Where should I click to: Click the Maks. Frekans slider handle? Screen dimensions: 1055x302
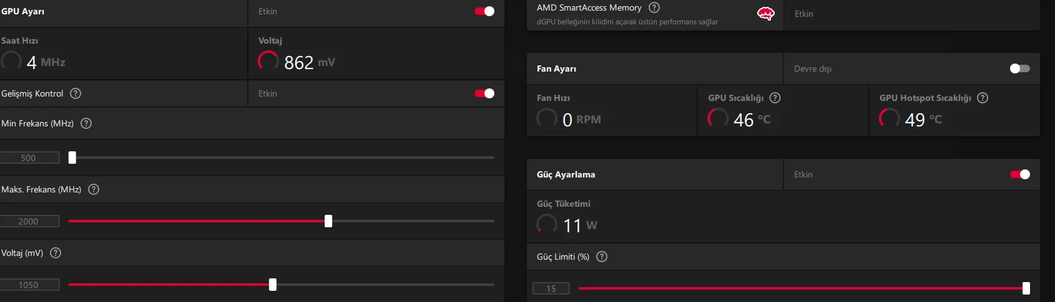(328, 221)
